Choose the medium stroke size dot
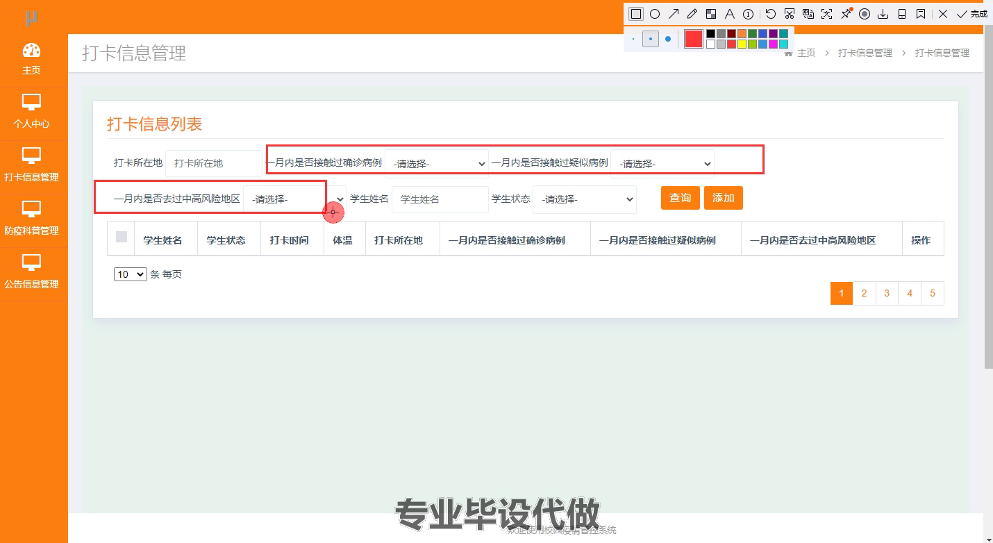Screen dimensions: 993x543 [x=650, y=39]
